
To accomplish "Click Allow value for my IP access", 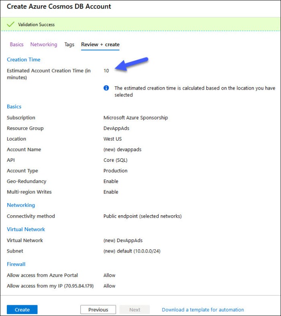I will point(109,286).
